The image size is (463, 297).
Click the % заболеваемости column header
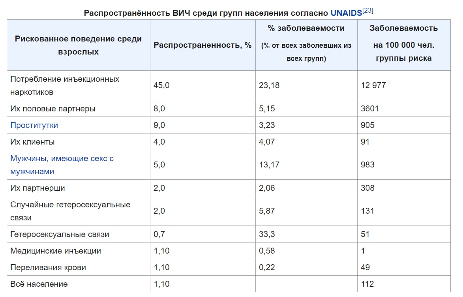point(307,45)
